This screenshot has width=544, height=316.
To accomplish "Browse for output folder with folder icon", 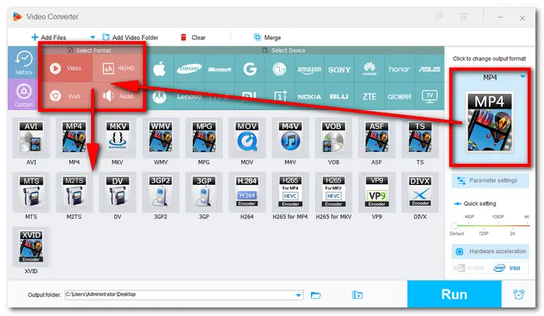I will 316,295.
